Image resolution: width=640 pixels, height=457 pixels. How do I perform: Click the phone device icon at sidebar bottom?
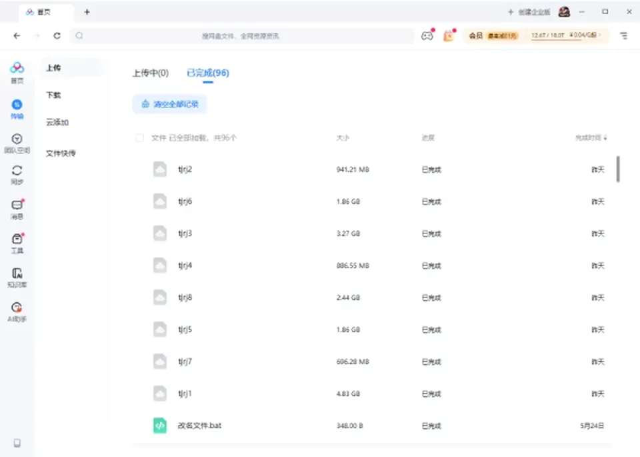17,443
